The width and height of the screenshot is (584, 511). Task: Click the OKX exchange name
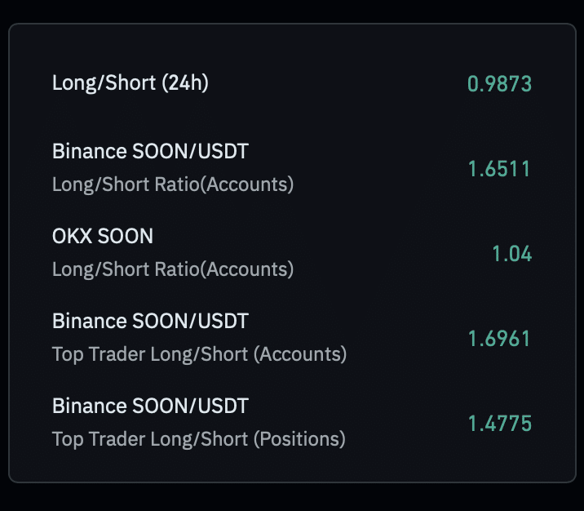pyautogui.click(x=72, y=236)
